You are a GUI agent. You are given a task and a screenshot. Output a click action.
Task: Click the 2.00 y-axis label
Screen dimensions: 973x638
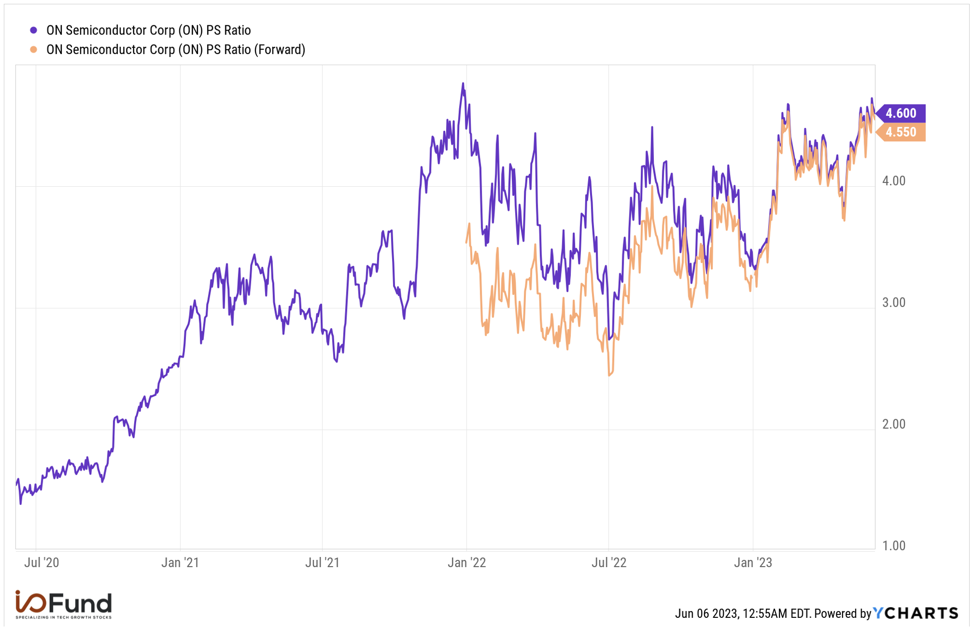[894, 424]
